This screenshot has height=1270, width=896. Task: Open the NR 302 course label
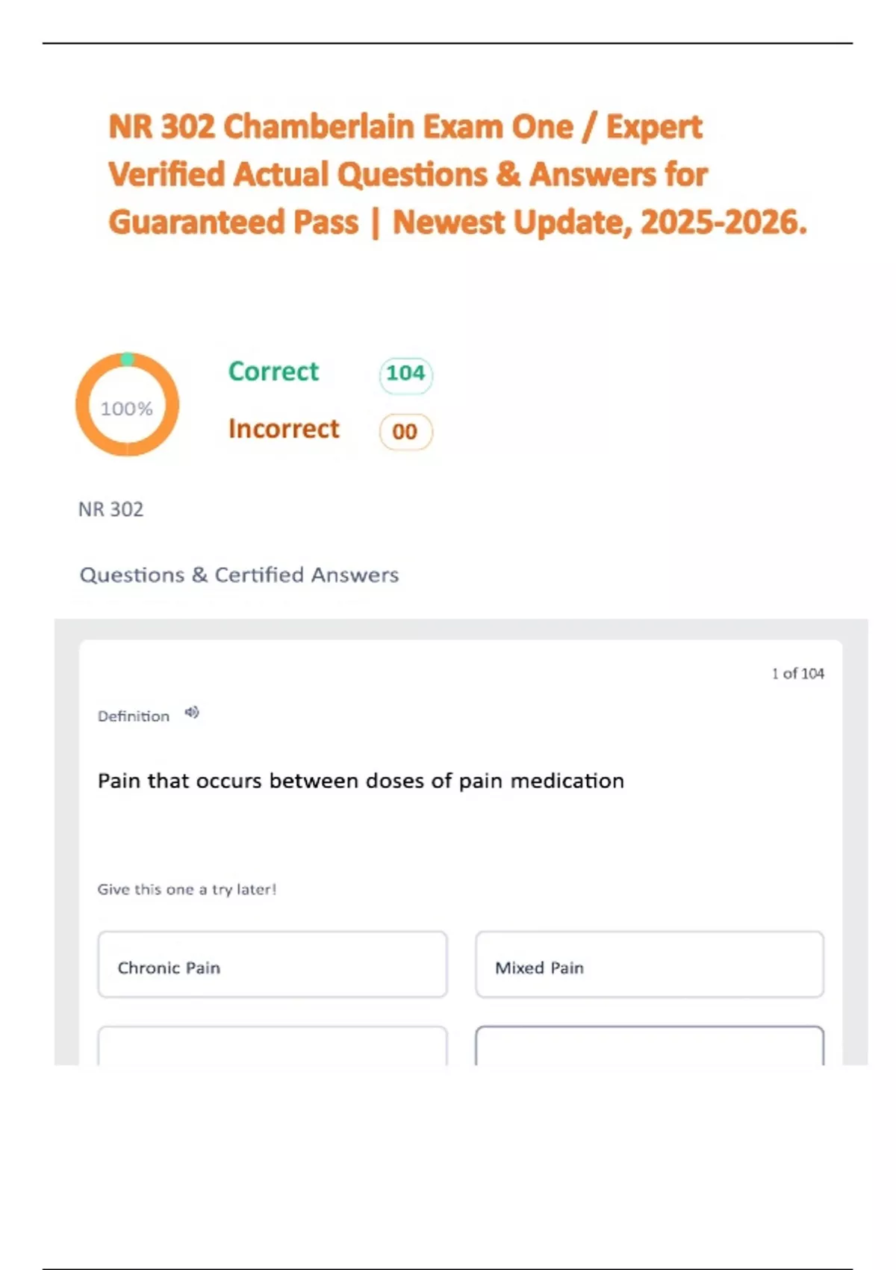click(111, 509)
